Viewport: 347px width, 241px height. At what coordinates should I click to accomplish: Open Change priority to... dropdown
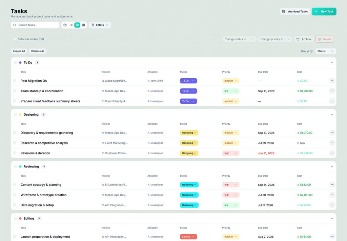click(275, 39)
